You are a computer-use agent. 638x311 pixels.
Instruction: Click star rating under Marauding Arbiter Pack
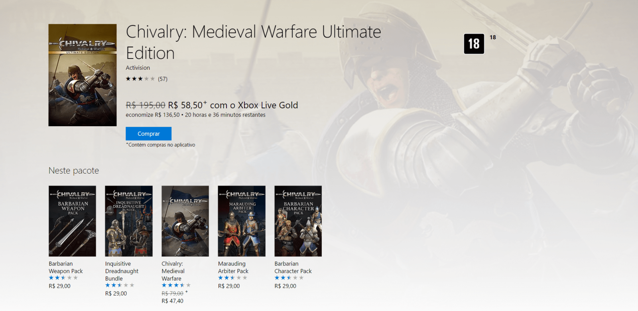point(232,278)
